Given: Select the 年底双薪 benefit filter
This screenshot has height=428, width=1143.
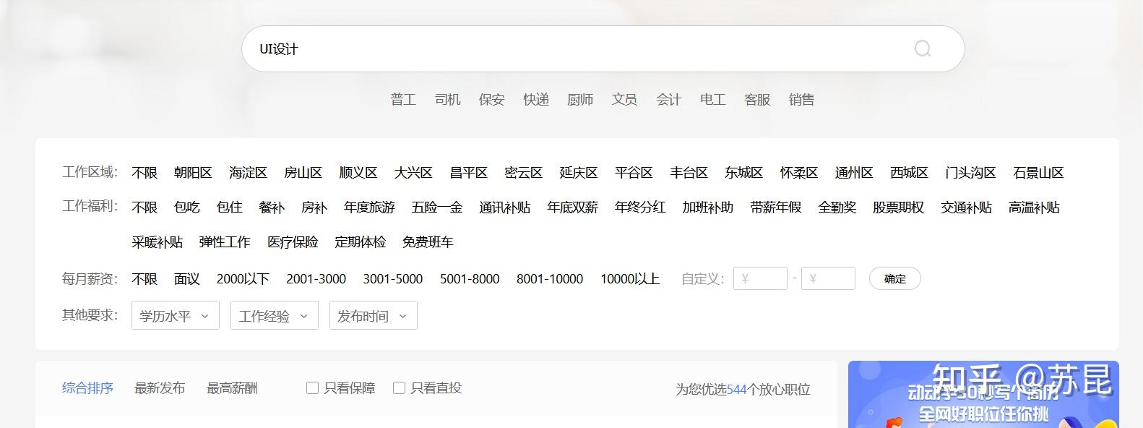Looking at the screenshot, I should pos(572,207).
